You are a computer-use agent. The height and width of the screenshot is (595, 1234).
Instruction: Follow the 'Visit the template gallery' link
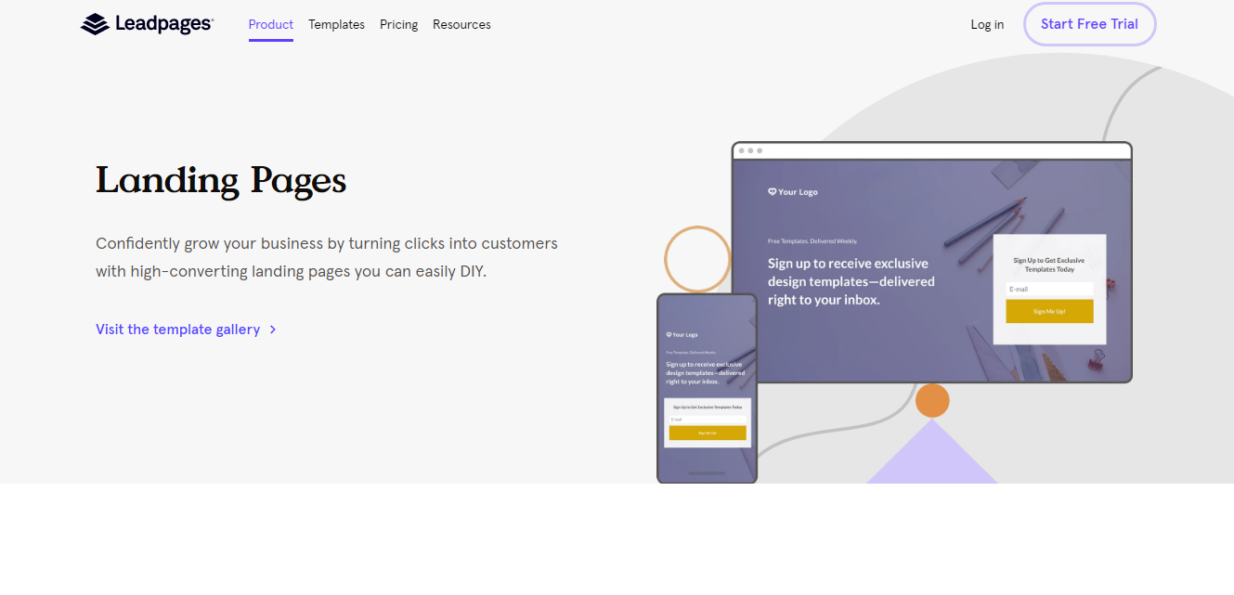177,330
